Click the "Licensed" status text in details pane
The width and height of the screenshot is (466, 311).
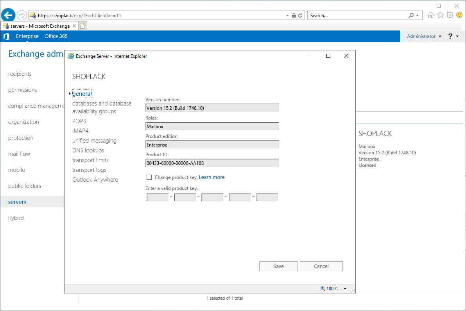point(367,165)
